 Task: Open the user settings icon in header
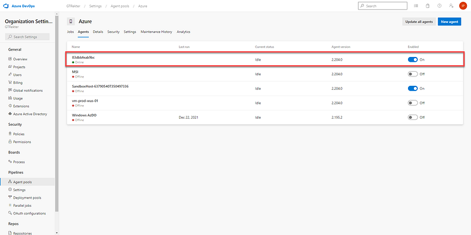[451, 6]
